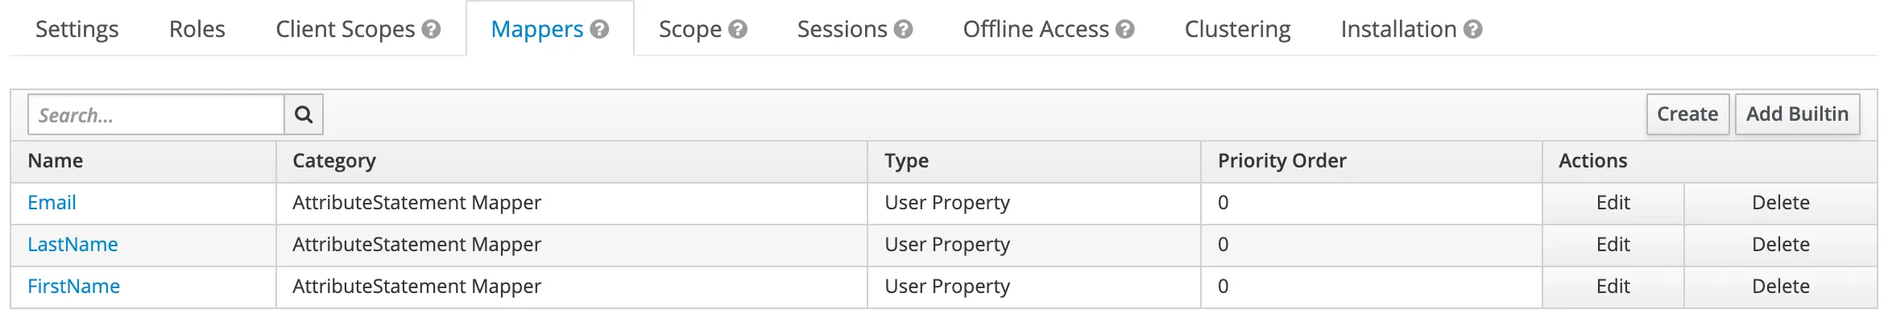Open the Settings tab
Screen dimensions: 1888x322
(x=77, y=29)
